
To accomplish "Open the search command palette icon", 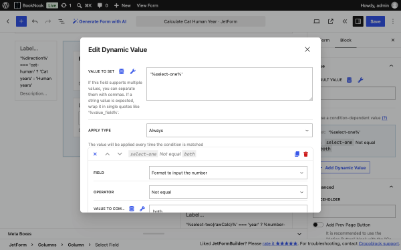I will click(84, 5).
